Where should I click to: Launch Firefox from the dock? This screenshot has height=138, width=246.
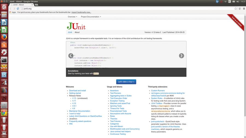(x=4, y=37)
